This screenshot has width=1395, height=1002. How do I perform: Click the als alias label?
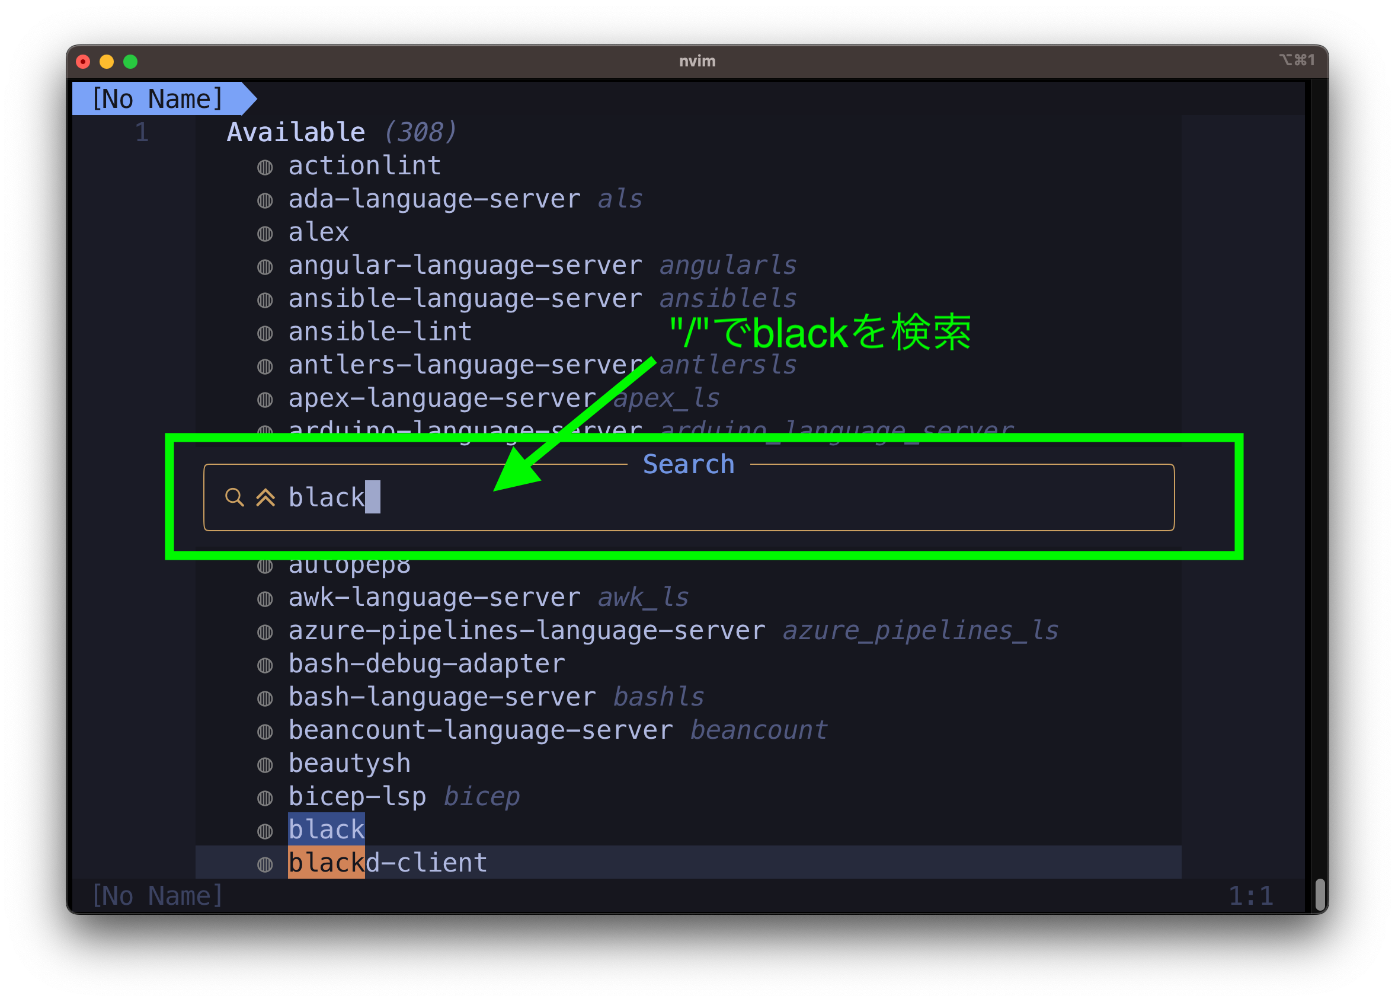click(620, 199)
